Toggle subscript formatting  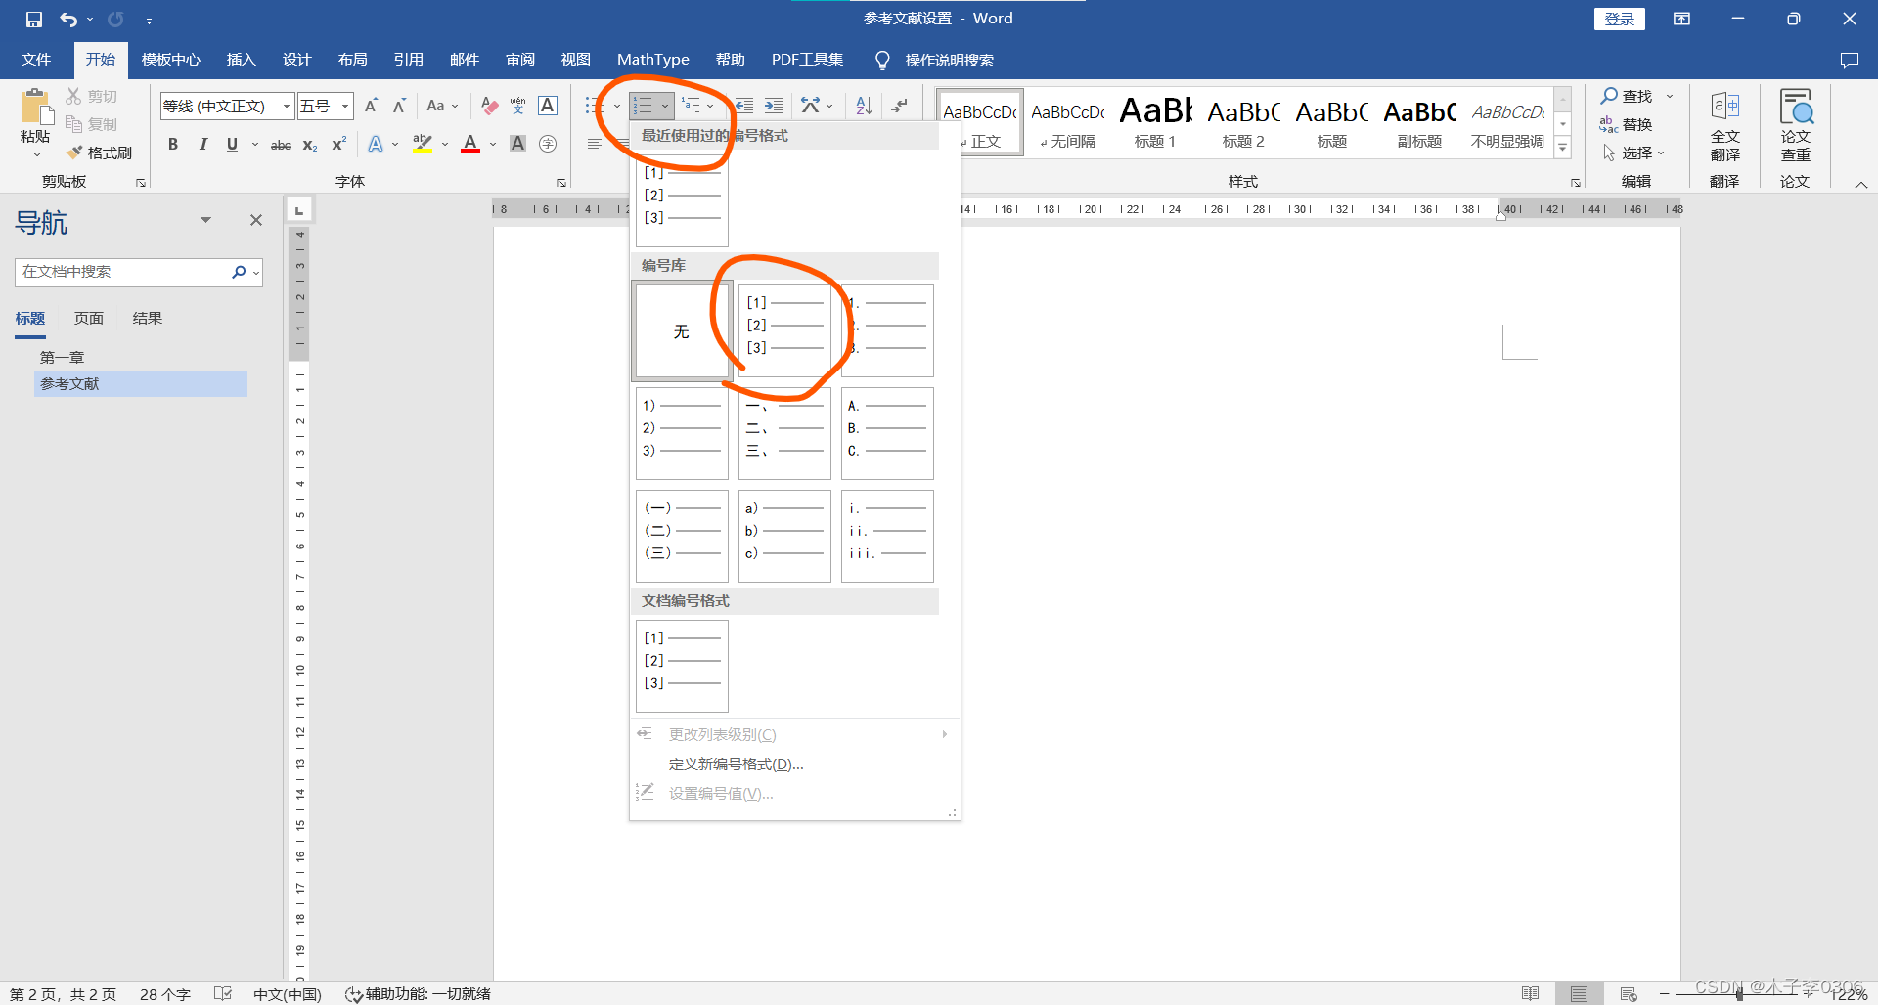pyautogui.click(x=310, y=144)
